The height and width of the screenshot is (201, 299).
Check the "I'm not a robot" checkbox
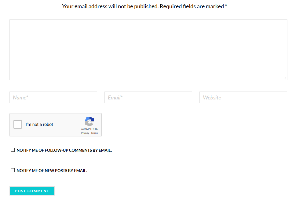tap(18, 124)
